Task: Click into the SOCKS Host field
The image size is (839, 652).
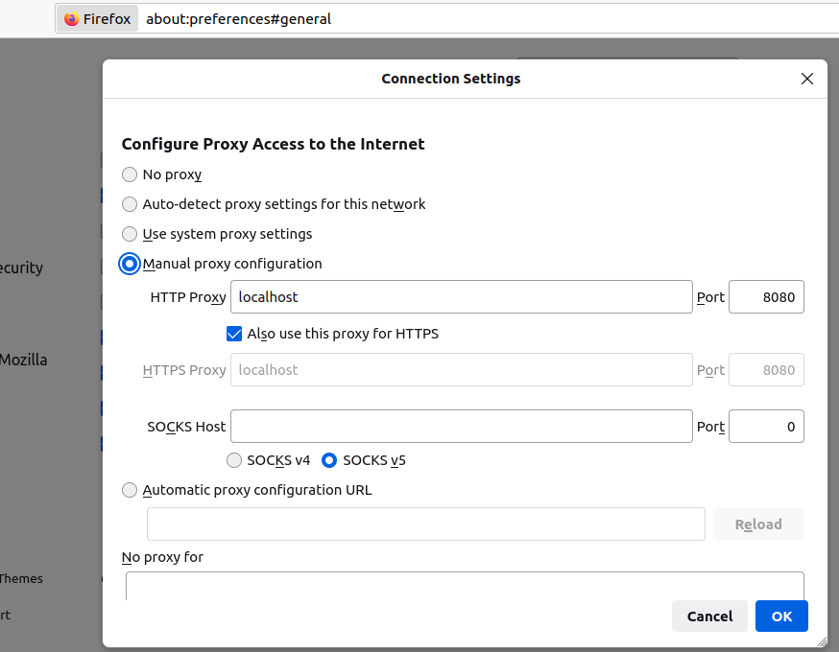Action: (461, 427)
